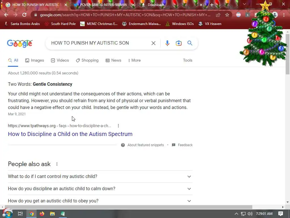Viewport: 290px width, 218px height.
Task: Share this page via the share icon
Action: tap(218, 15)
